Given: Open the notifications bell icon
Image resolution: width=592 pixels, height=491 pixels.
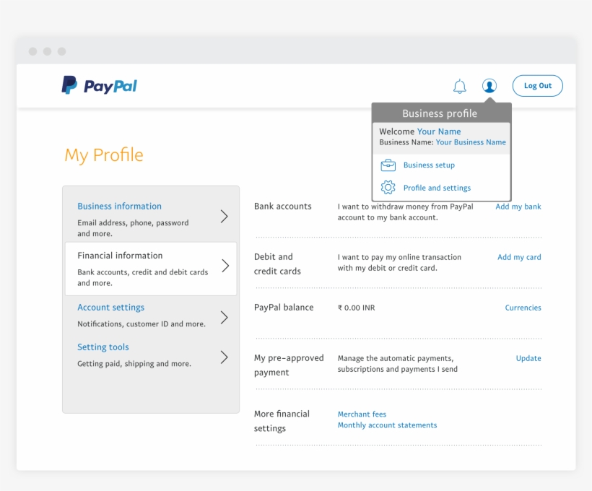Looking at the screenshot, I should pyautogui.click(x=459, y=85).
